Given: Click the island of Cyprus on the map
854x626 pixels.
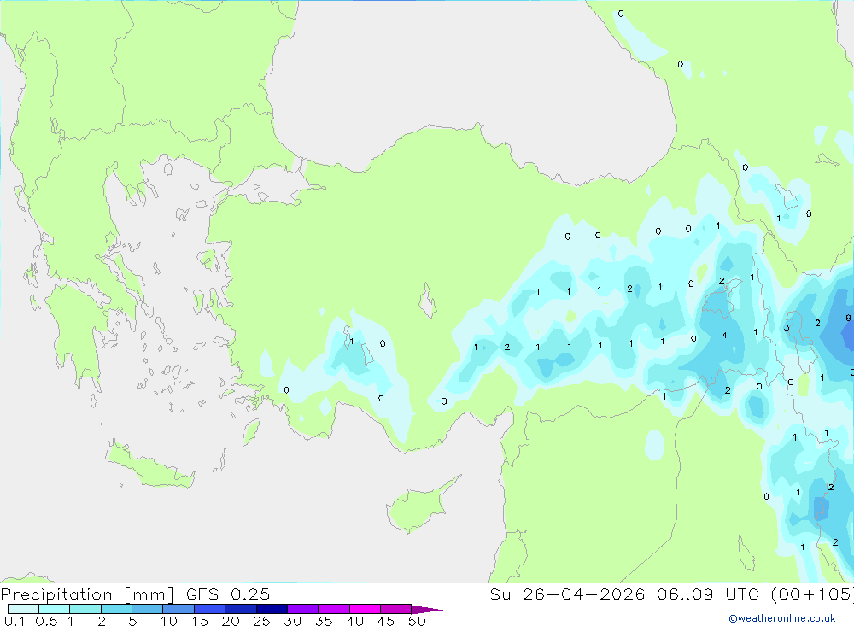Looking at the screenshot, I should (417, 508).
